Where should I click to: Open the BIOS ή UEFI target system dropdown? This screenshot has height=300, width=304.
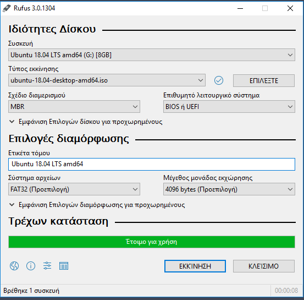[x=229, y=107]
